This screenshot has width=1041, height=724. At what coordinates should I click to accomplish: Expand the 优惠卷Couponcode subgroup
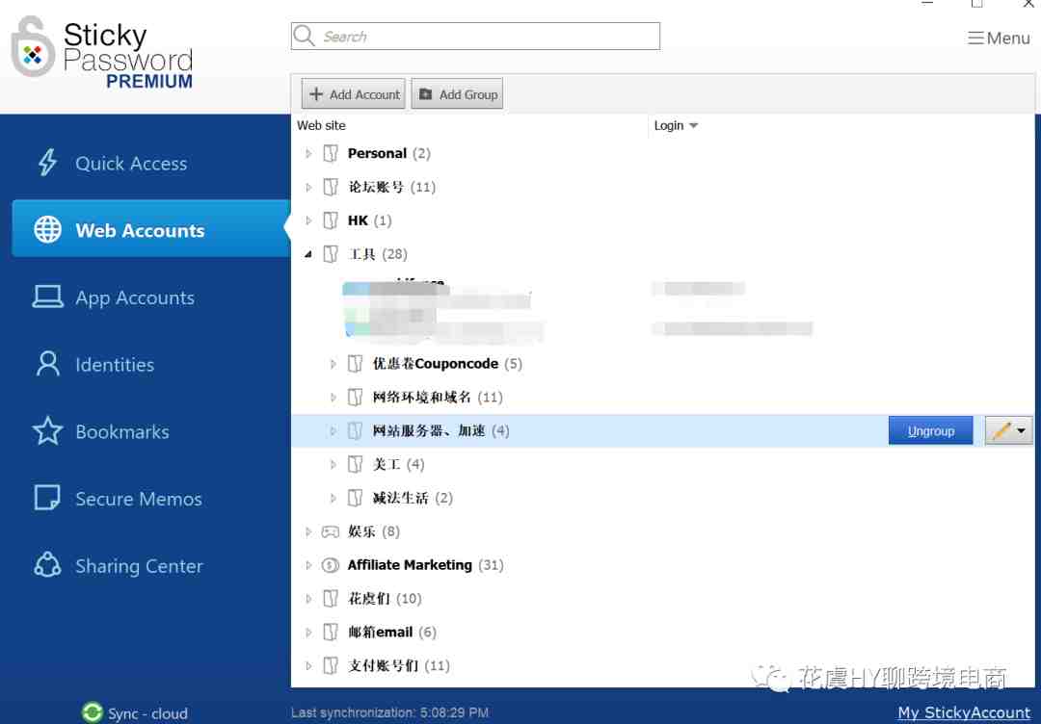tap(334, 363)
